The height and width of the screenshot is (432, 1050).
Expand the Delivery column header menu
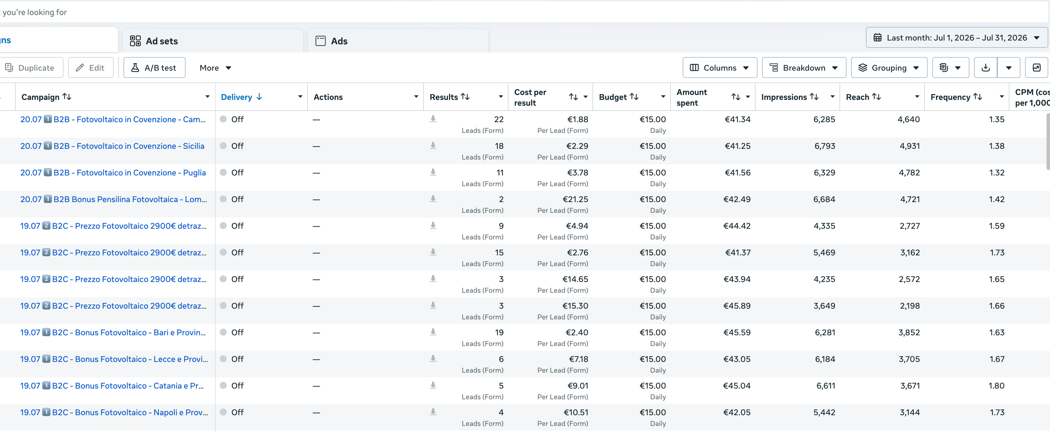[x=300, y=96]
